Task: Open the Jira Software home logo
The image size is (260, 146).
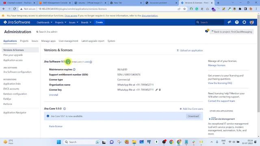Action: tap(17, 22)
